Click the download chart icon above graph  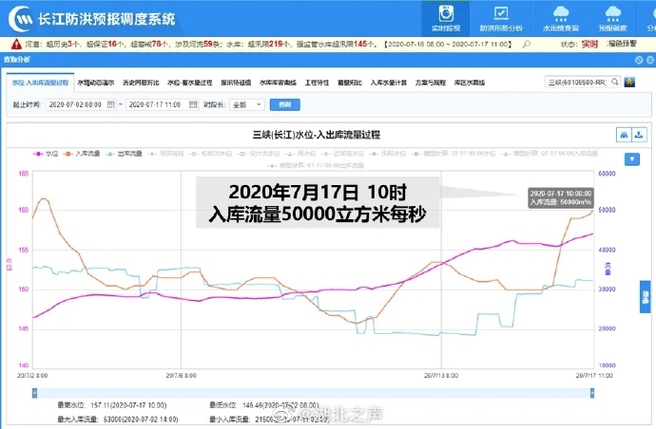(x=640, y=134)
